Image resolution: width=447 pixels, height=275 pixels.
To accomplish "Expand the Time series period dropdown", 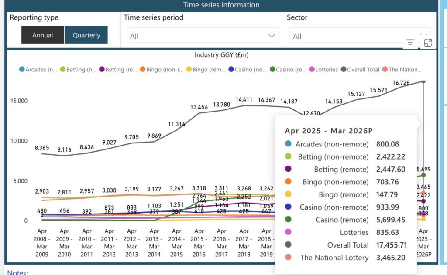I will click(x=203, y=36).
